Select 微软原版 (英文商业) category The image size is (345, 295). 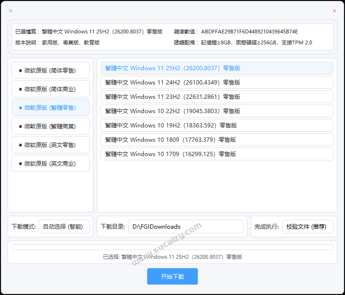click(x=51, y=163)
